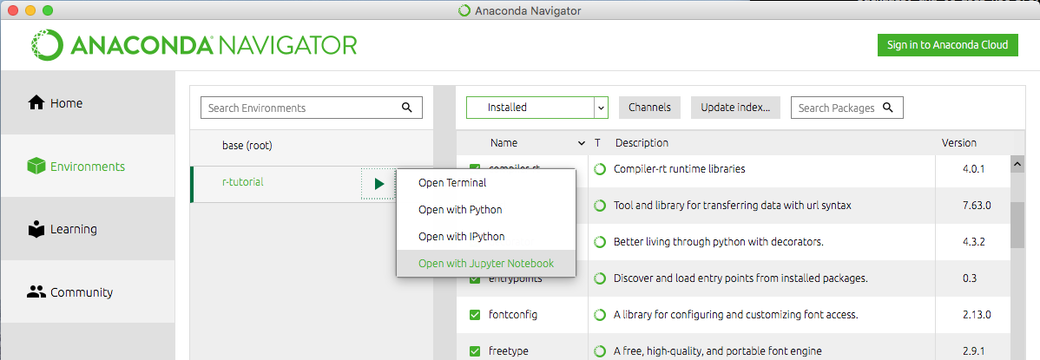Click version 4.3.2 cell

[x=973, y=242]
